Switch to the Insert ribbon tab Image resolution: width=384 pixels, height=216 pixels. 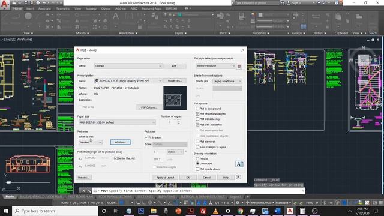(x=30, y=8)
